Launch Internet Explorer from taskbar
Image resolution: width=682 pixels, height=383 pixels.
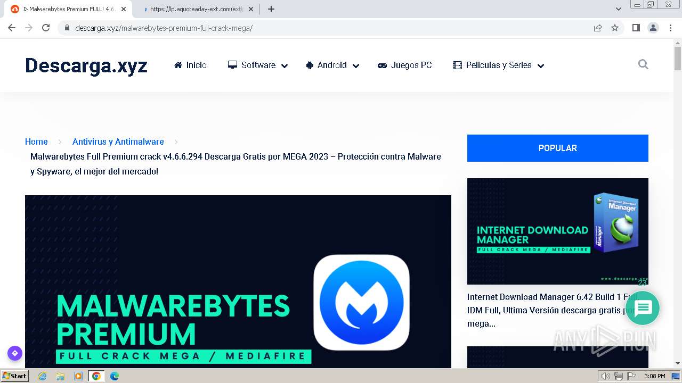43,376
